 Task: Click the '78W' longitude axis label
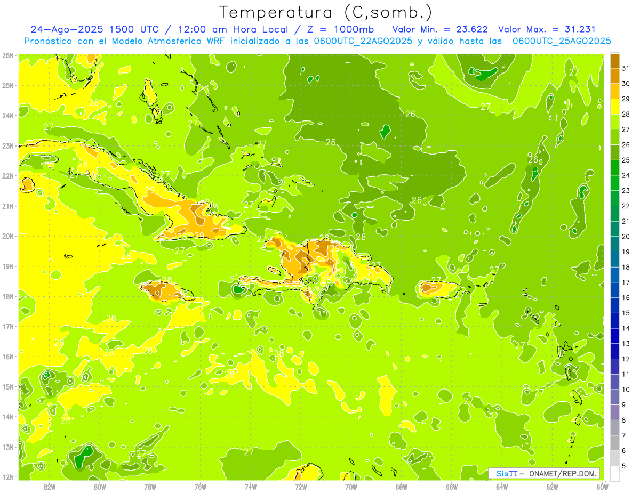pyautogui.click(x=150, y=487)
